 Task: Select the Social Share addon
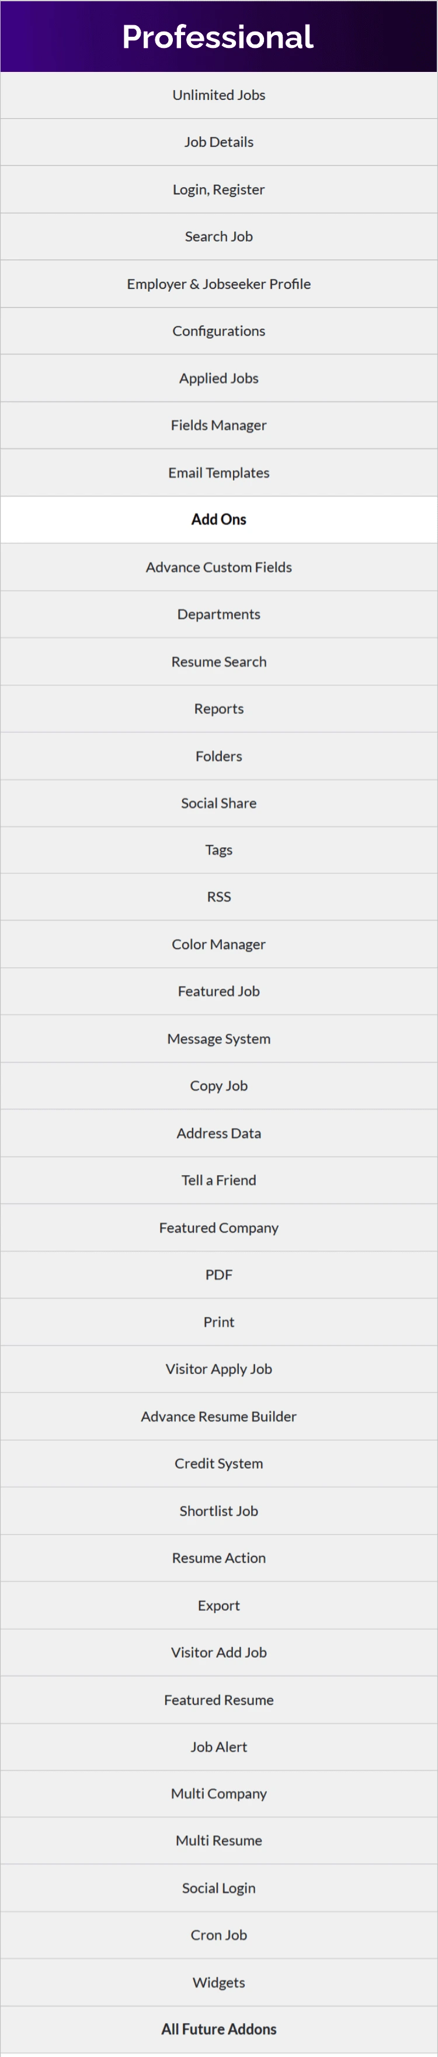(x=218, y=803)
